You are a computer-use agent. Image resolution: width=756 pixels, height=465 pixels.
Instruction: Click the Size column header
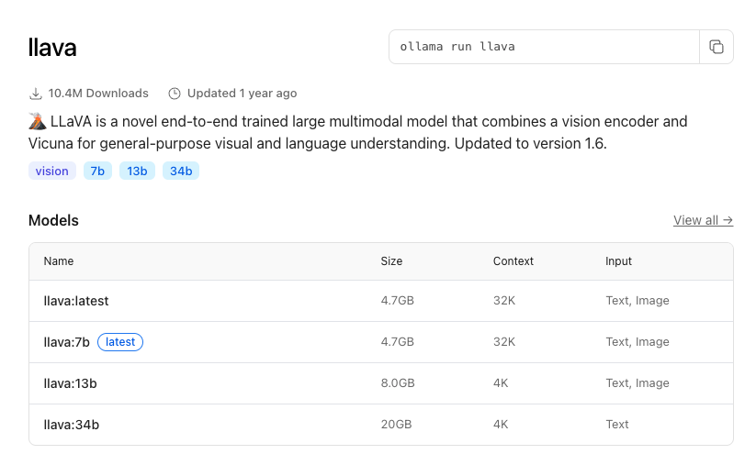tap(391, 261)
